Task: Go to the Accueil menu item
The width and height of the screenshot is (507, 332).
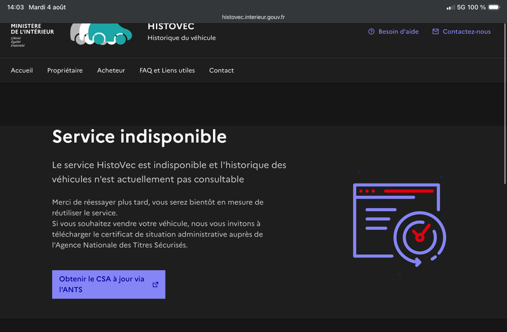Action: (x=22, y=70)
